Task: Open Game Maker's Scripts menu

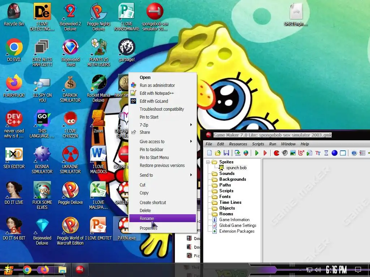Action: click(258, 144)
